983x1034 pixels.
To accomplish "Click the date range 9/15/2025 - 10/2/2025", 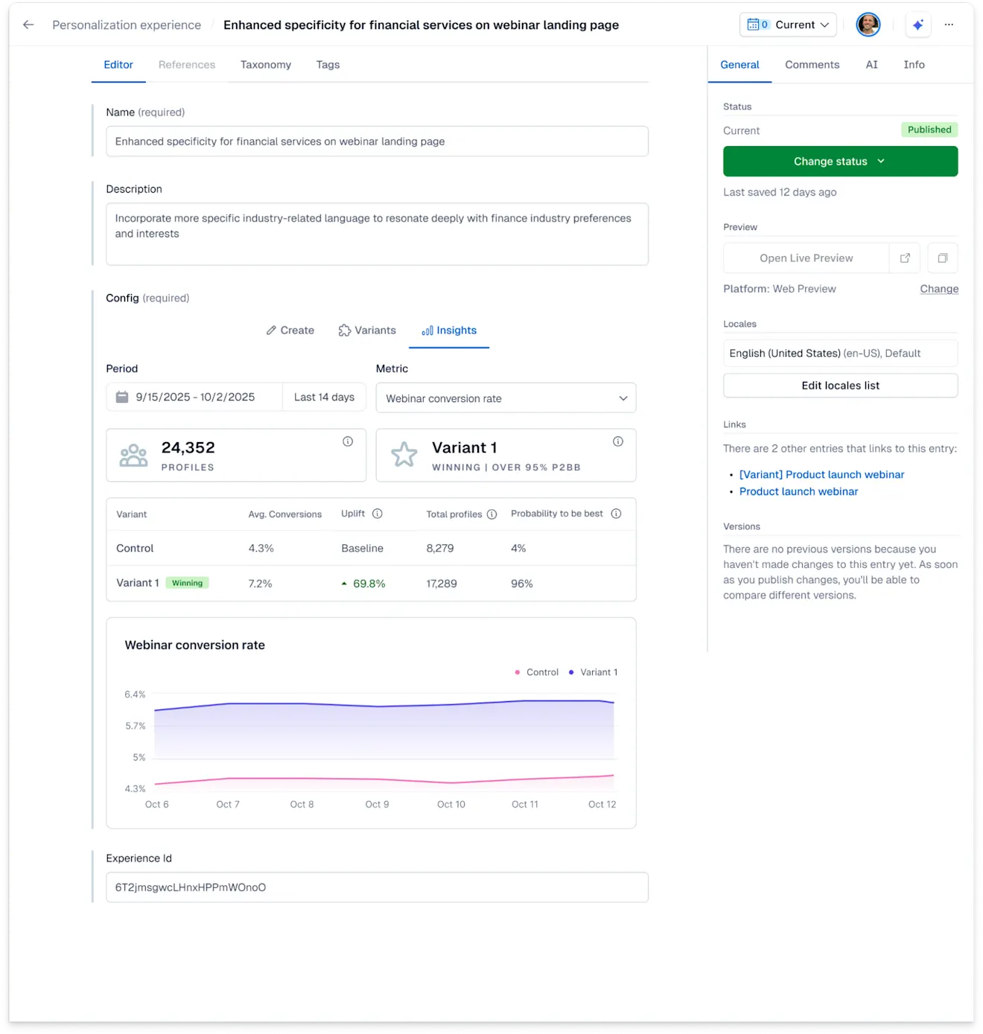I will (195, 398).
